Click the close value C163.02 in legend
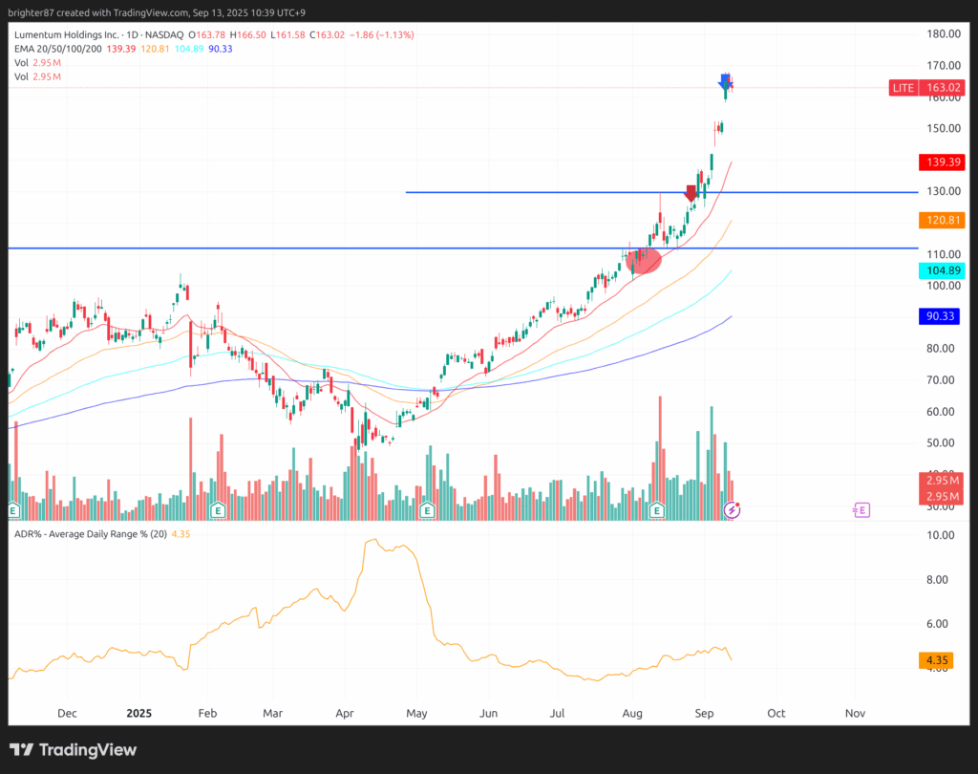 (x=327, y=35)
